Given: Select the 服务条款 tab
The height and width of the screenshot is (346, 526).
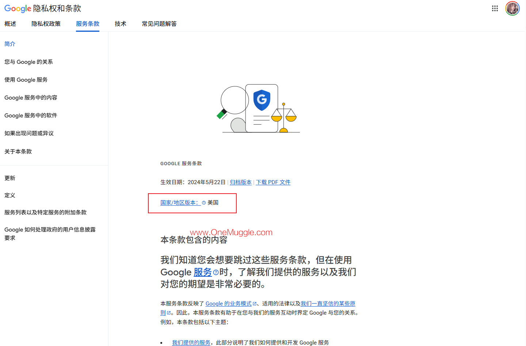Looking at the screenshot, I should 88,24.
